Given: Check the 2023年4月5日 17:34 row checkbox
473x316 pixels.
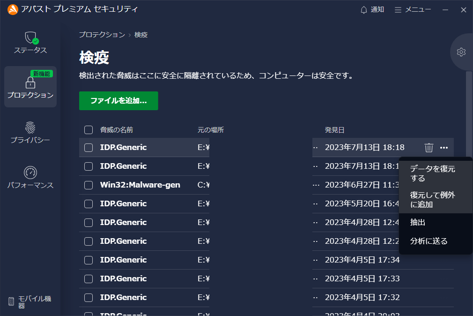Looking at the screenshot, I should (x=89, y=260).
